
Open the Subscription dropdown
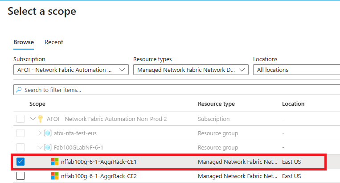pyautogui.click(x=71, y=70)
